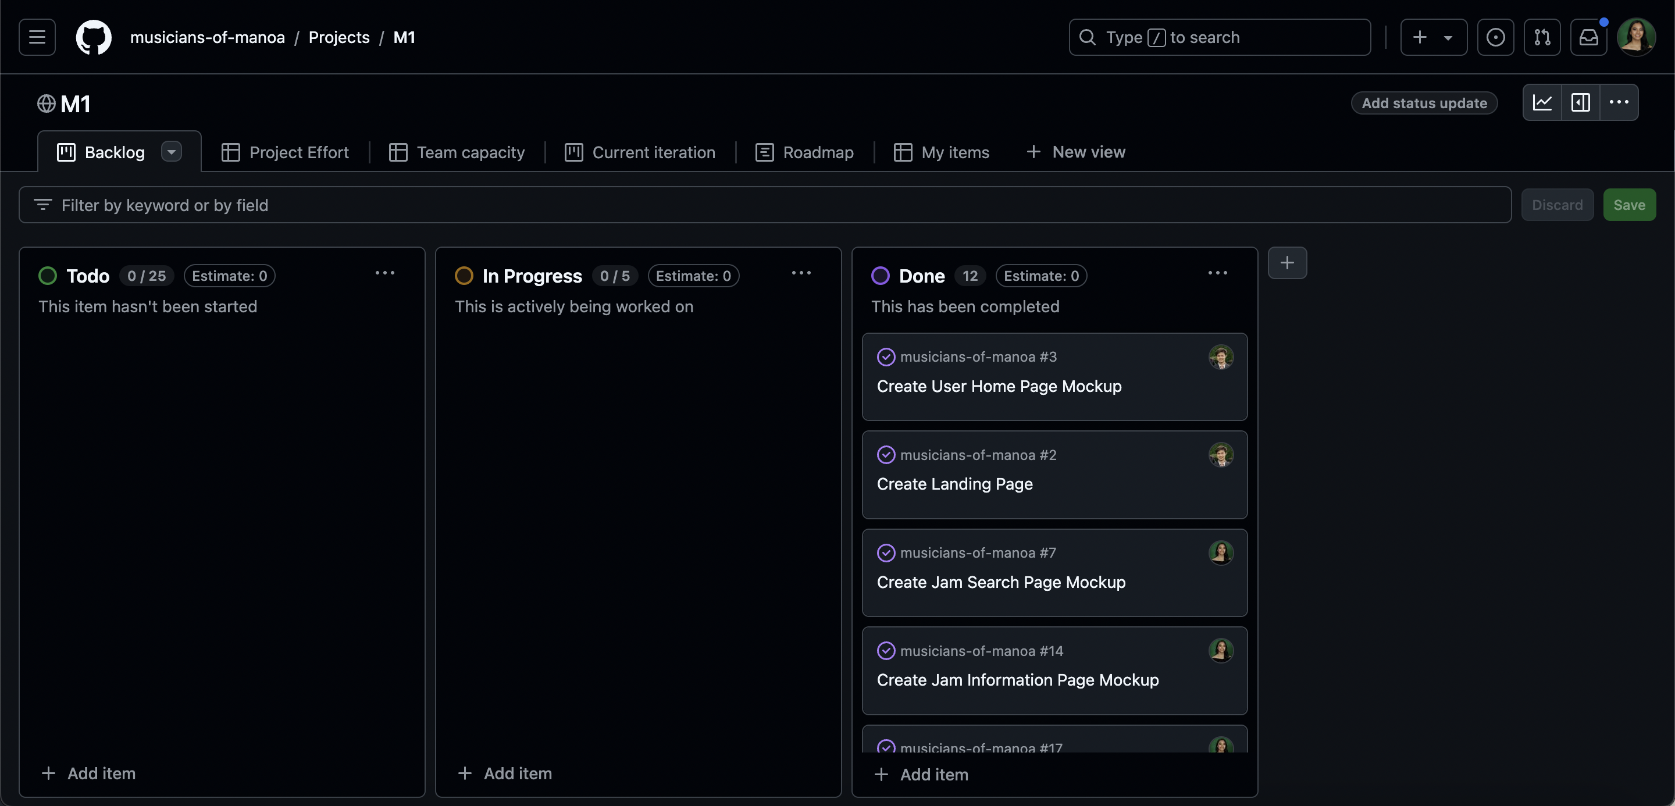Click the globe visibility icon beside M1

pyautogui.click(x=45, y=104)
